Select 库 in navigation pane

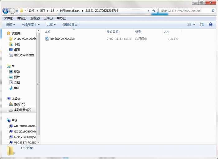pos(11,66)
